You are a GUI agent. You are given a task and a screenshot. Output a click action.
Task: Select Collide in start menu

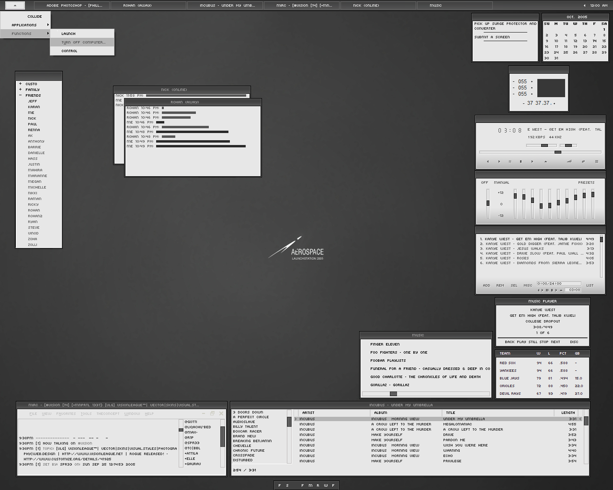25,16
